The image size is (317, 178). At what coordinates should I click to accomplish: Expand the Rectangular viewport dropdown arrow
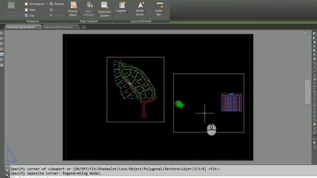(47, 4)
